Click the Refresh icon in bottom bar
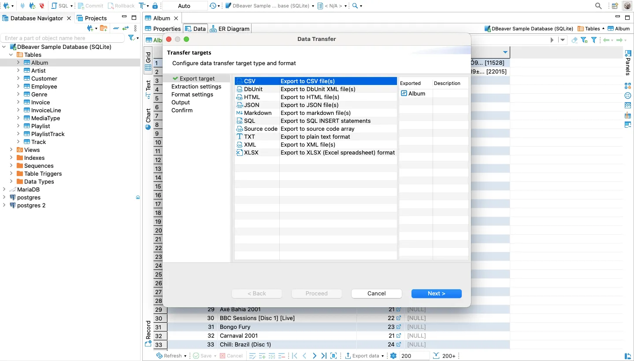 click(159, 356)
